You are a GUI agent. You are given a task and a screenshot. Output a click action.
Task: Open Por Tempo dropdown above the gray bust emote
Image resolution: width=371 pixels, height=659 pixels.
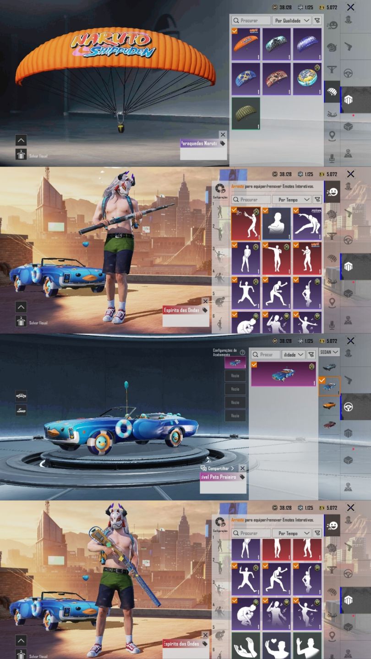[291, 200]
